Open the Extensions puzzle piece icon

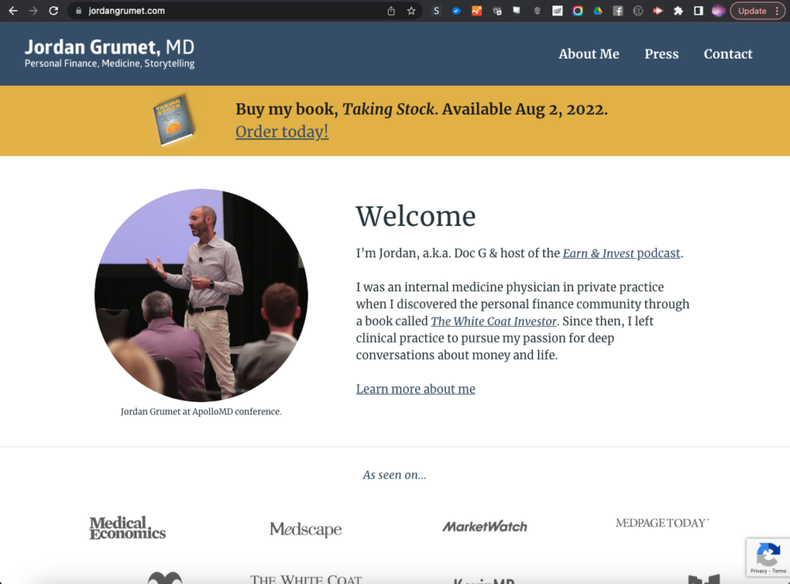pos(678,11)
